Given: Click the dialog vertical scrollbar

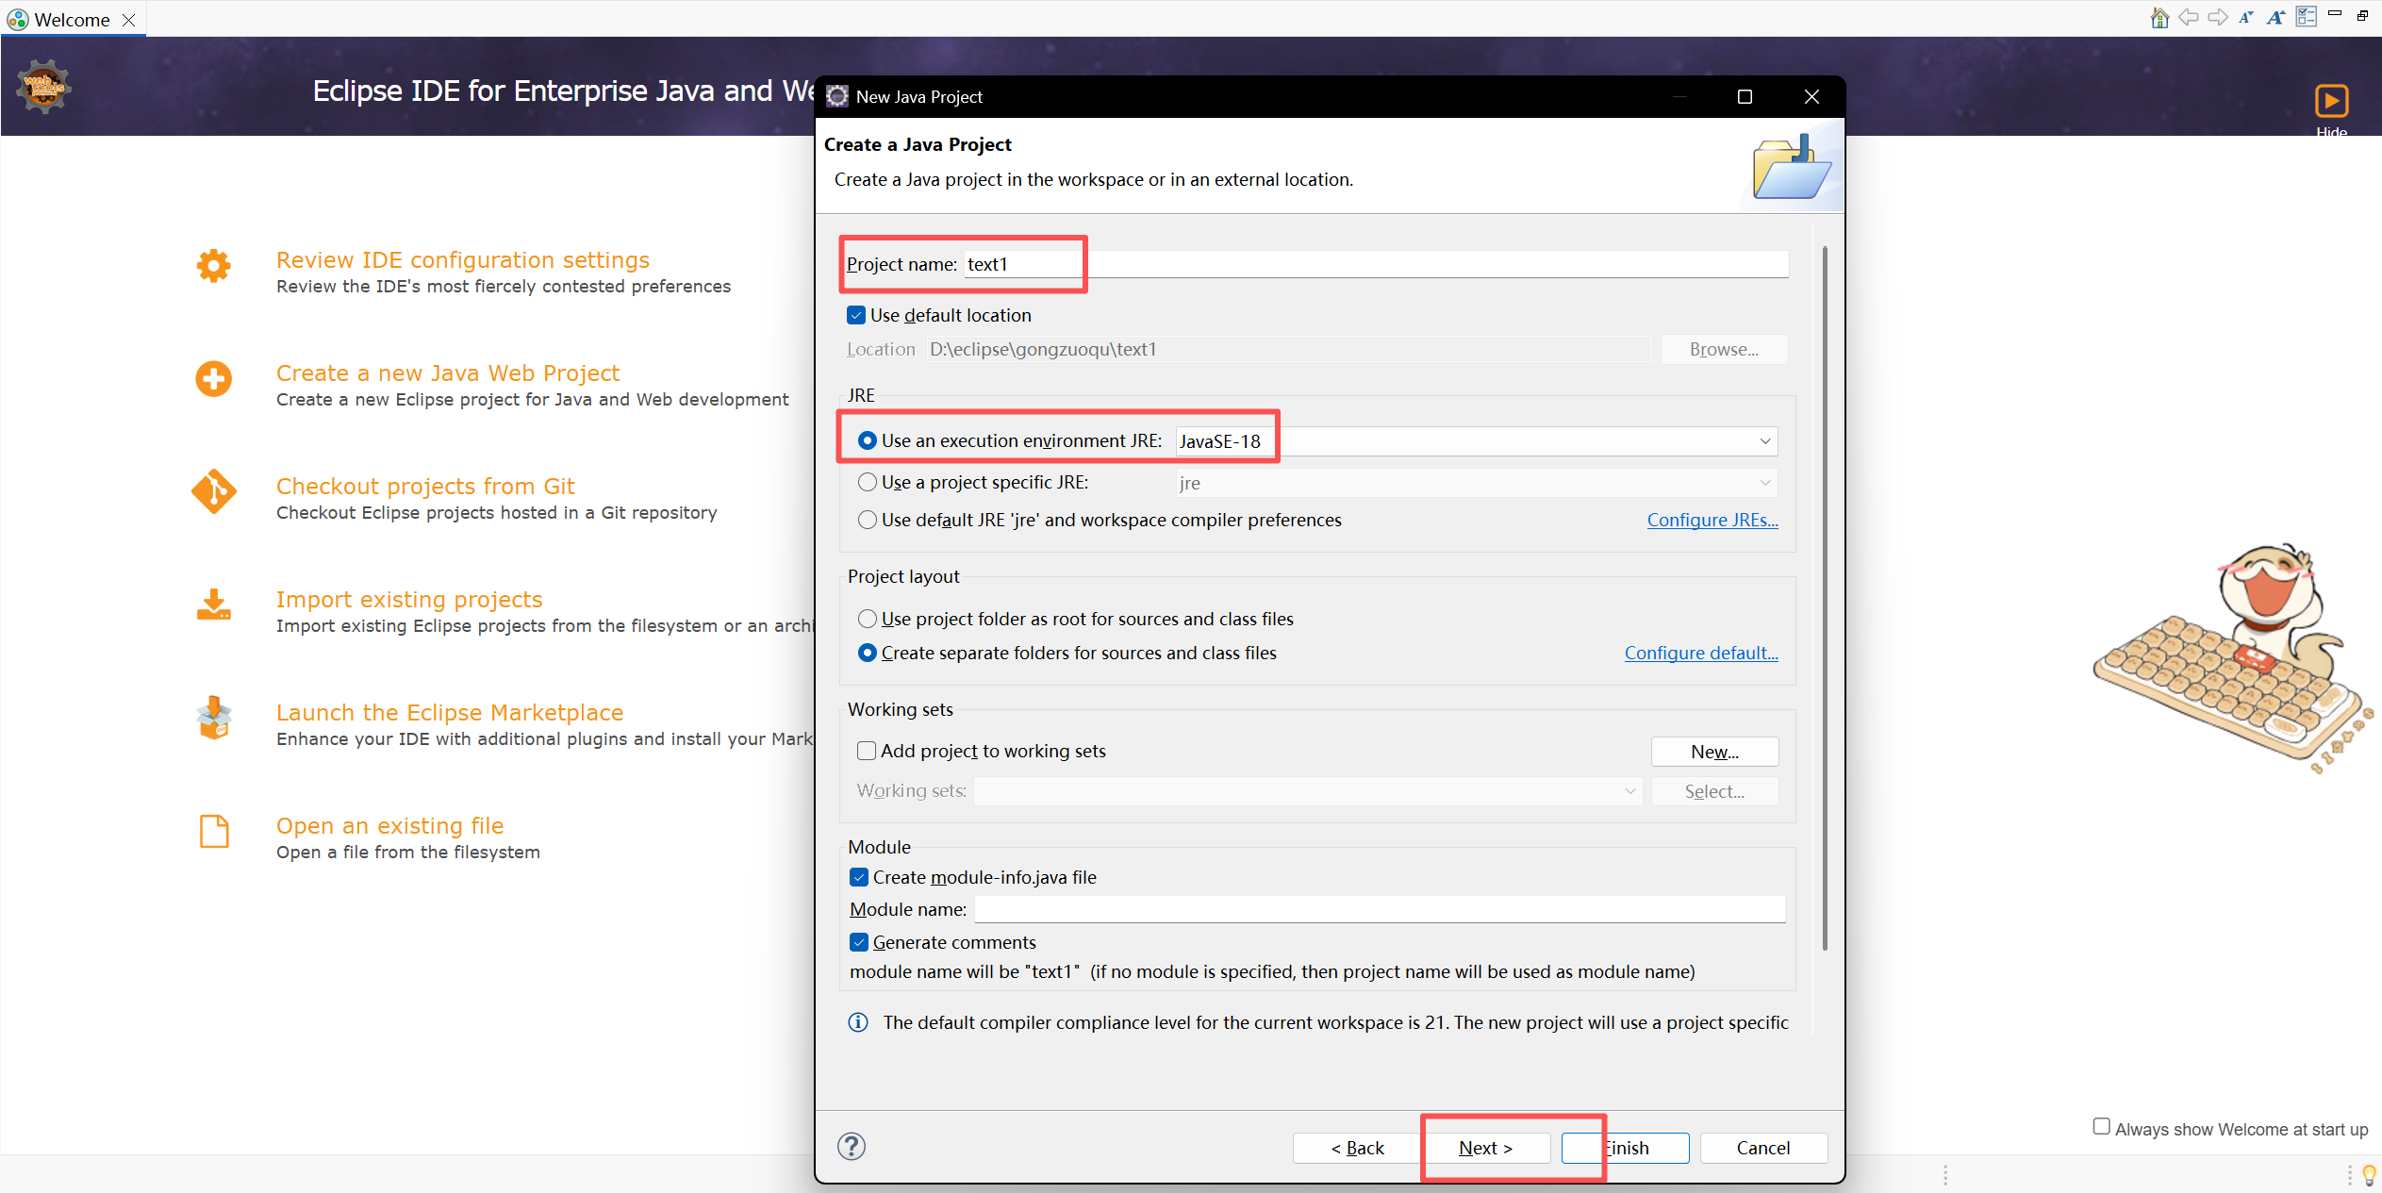Looking at the screenshot, I should click(1825, 598).
